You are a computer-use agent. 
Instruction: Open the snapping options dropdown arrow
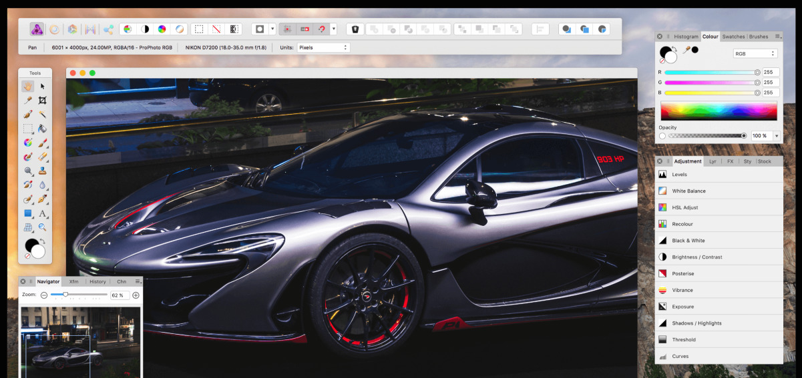(x=333, y=29)
